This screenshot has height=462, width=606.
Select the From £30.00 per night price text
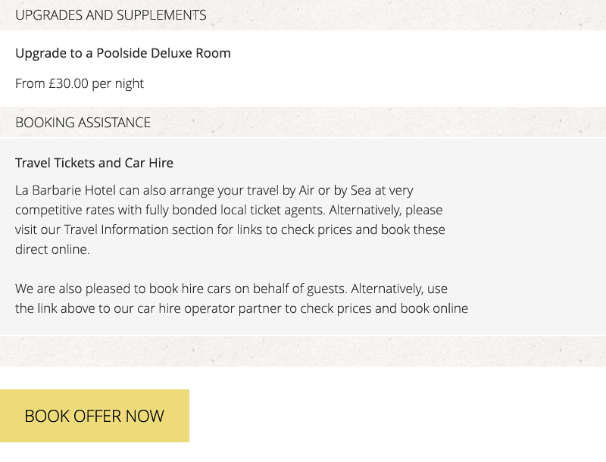pyautogui.click(x=78, y=83)
